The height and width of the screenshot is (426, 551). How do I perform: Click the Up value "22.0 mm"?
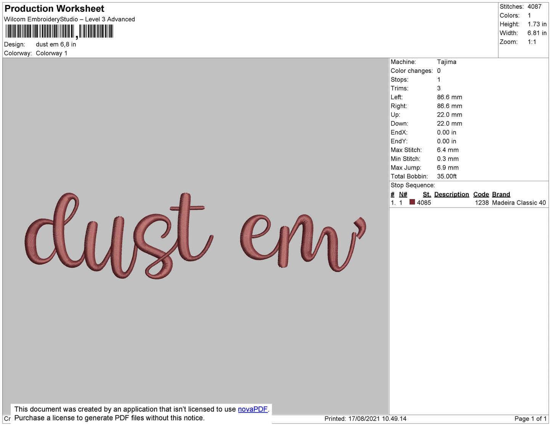[450, 115]
